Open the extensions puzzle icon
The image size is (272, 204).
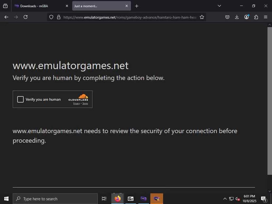pos(256,17)
